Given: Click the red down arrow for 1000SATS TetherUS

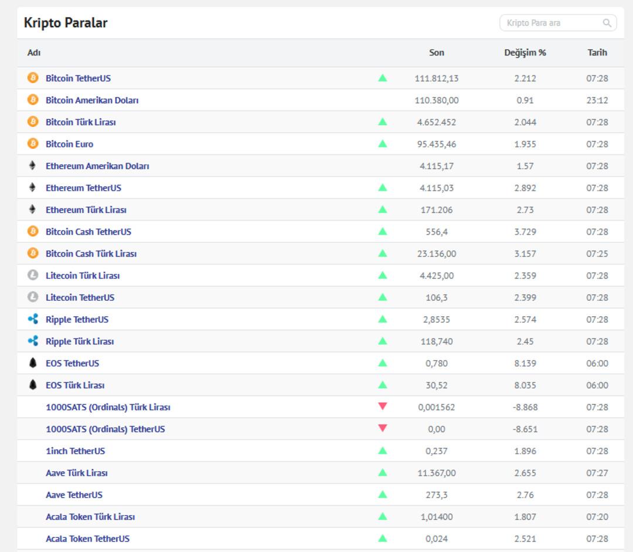Looking at the screenshot, I should (x=382, y=428).
